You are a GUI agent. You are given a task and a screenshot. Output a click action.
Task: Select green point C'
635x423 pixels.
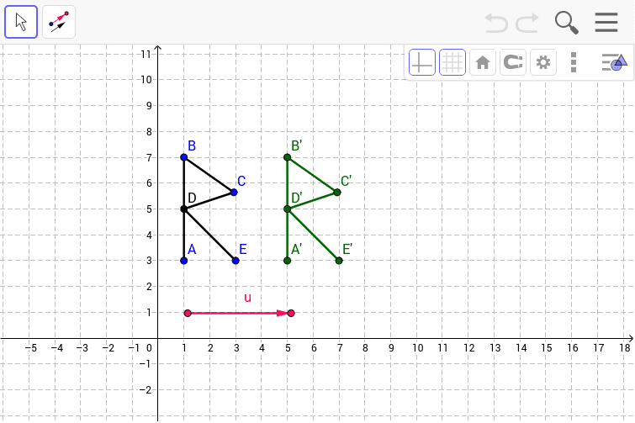point(337,193)
